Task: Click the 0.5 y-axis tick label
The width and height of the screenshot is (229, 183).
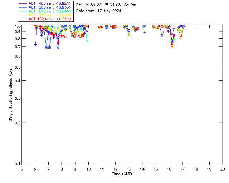Action: (x=18, y=67)
